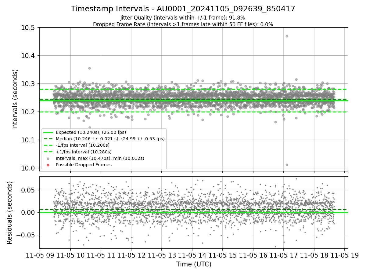Select legend entry "Possible Dropped Frames"
Screen dimensions: 366x275
[84, 165]
